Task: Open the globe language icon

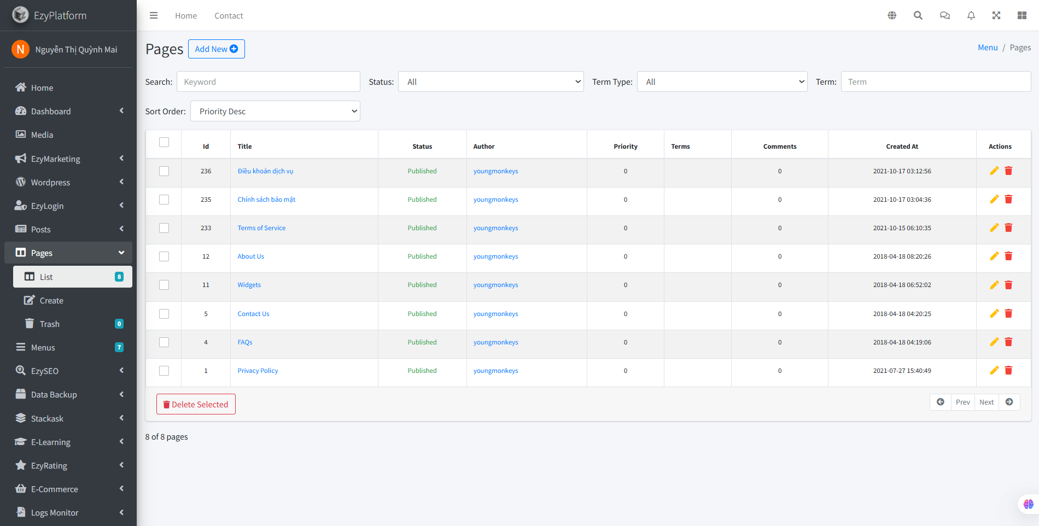Action: coord(892,15)
